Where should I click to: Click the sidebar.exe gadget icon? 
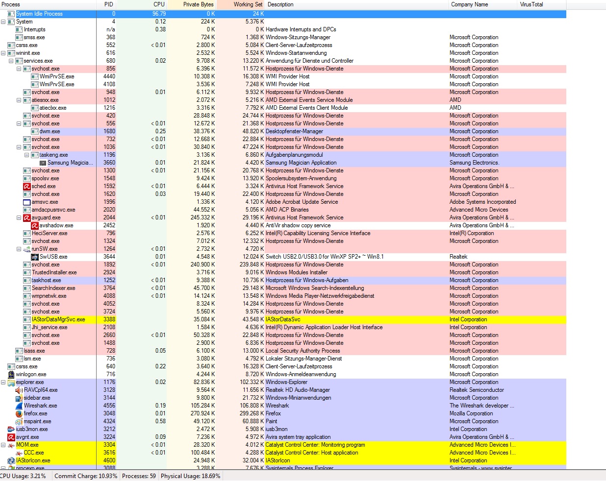point(19,398)
